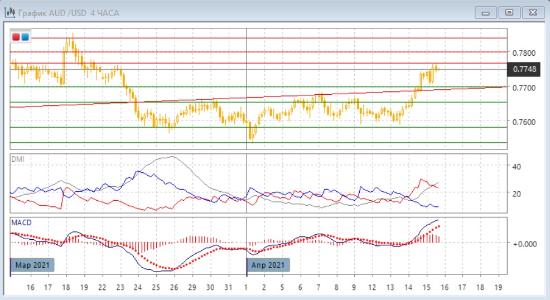Click the current price label 0.7748

pyautogui.click(x=524, y=70)
